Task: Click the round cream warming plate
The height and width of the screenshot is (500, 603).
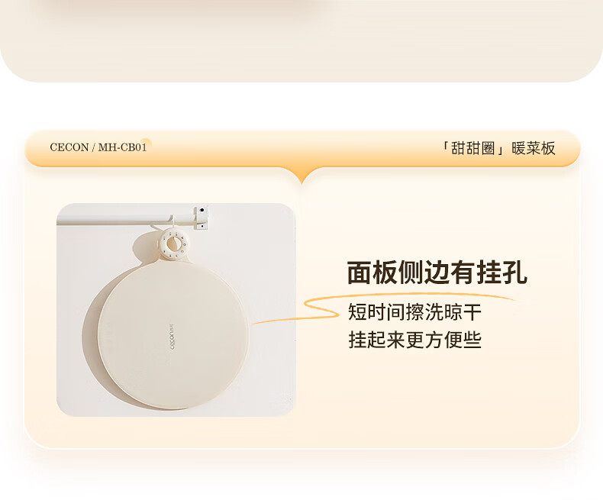Action: pyautogui.click(x=173, y=337)
